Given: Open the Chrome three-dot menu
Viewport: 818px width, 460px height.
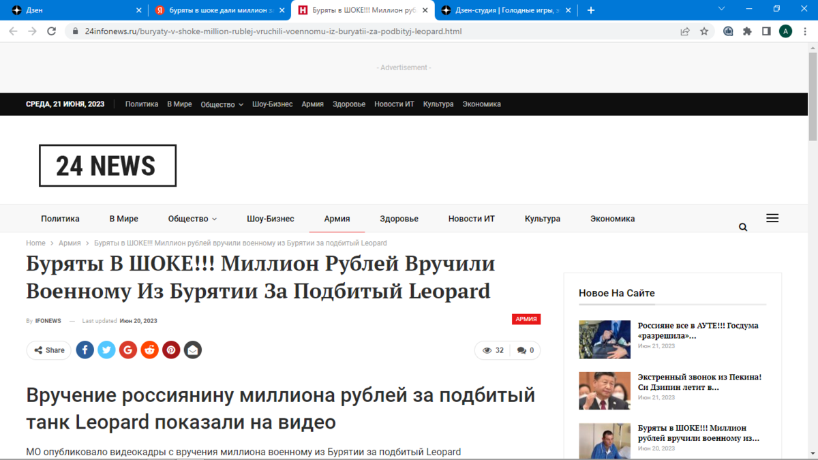Looking at the screenshot, I should pyautogui.click(x=804, y=31).
